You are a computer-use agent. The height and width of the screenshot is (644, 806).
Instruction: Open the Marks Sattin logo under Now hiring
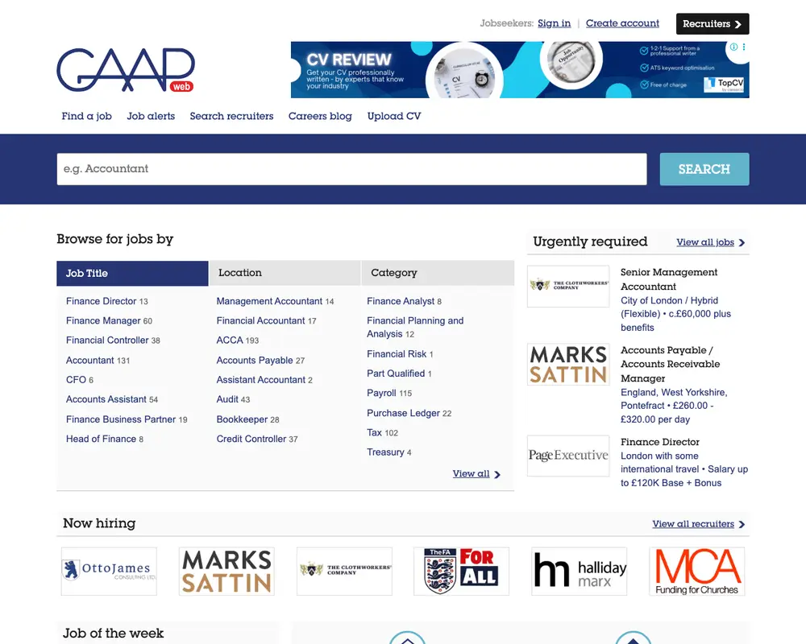pyautogui.click(x=226, y=571)
